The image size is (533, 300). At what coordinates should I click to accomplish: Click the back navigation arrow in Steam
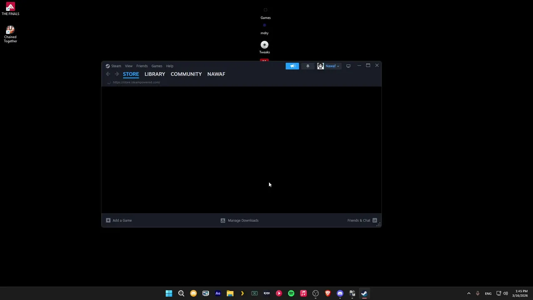tap(108, 74)
